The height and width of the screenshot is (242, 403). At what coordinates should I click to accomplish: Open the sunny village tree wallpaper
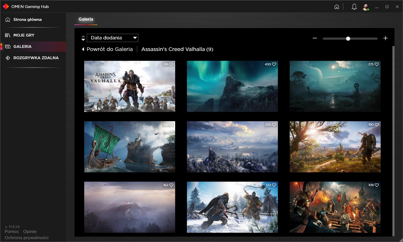tap(335, 147)
